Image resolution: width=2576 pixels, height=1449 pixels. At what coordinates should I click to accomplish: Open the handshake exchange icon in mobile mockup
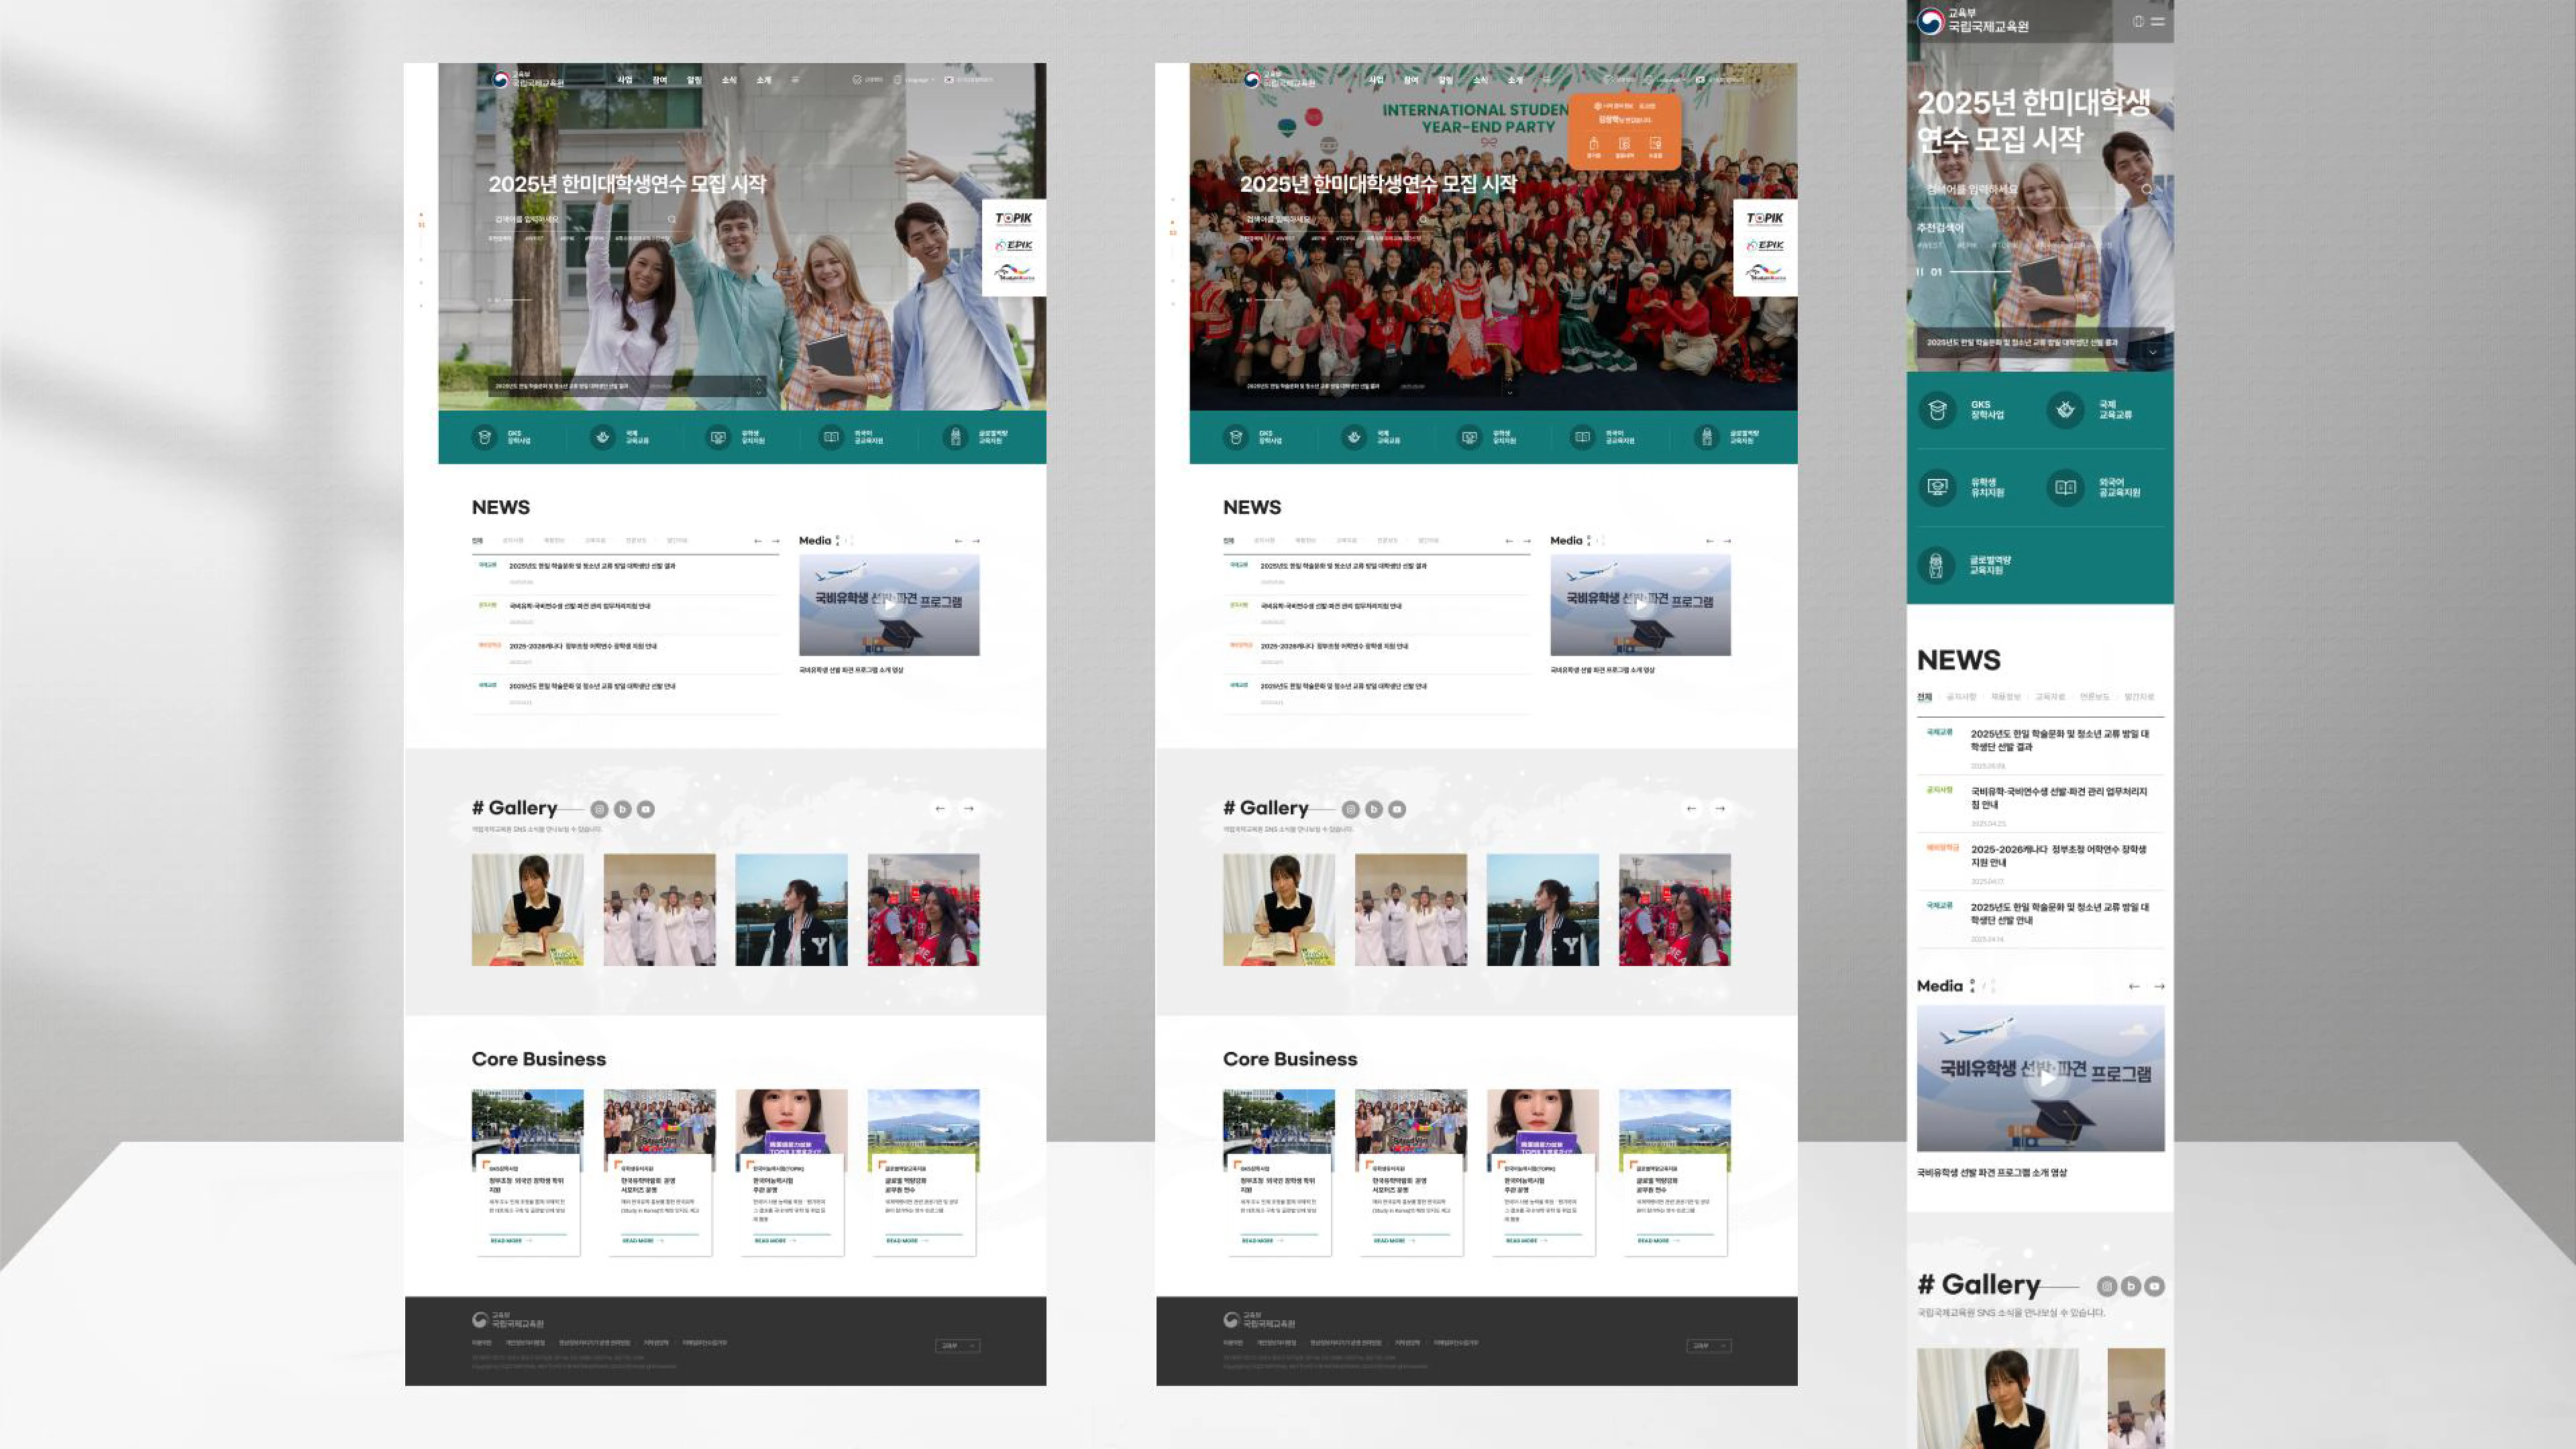click(x=2065, y=410)
